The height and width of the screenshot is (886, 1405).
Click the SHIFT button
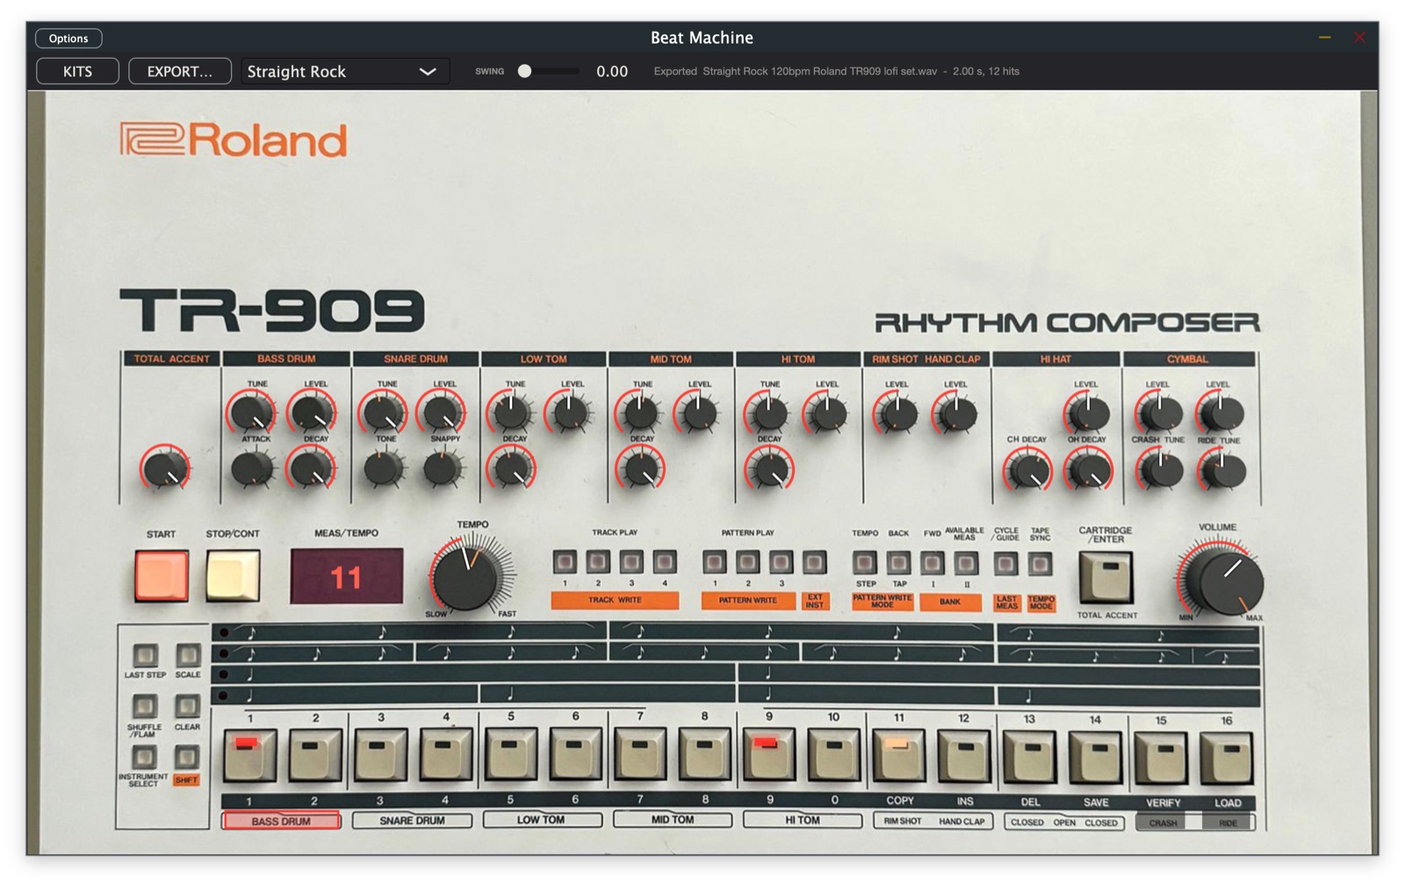(186, 756)
